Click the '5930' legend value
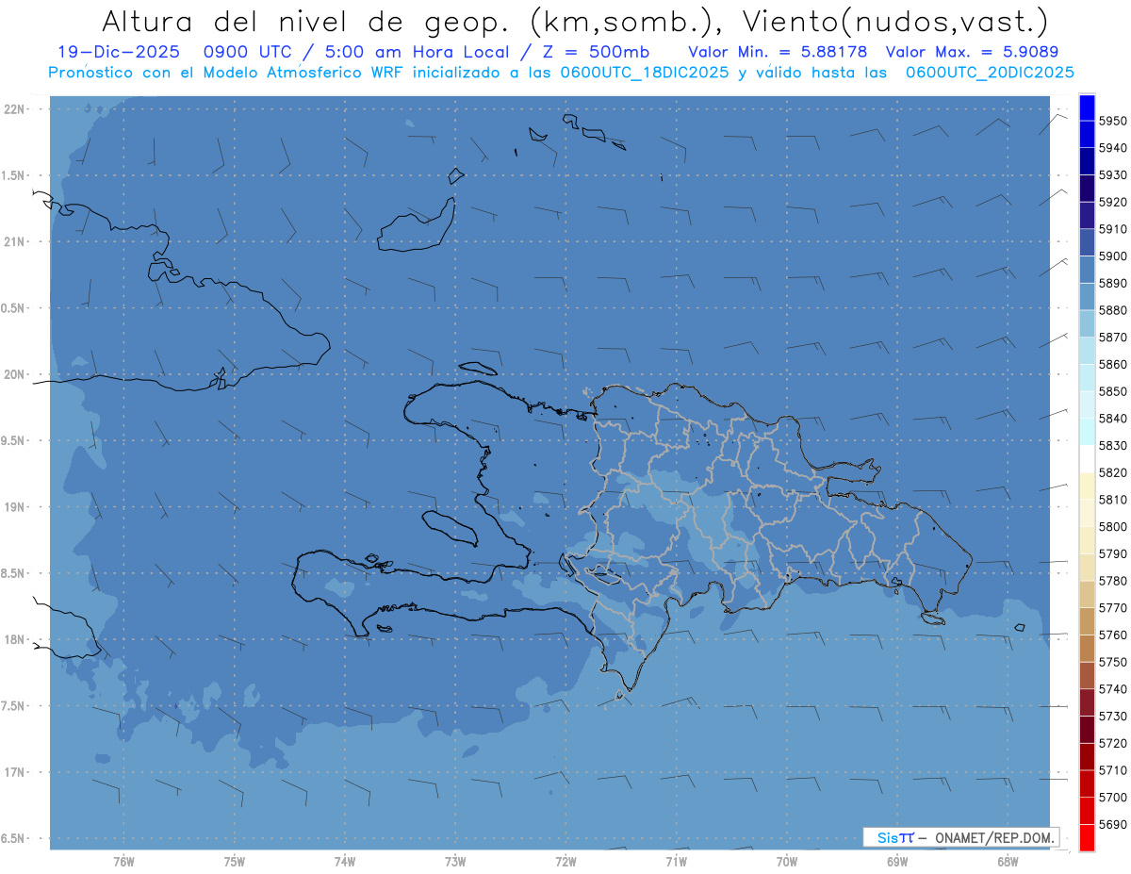The image size is (1131, 874). pyautogui.click(x=1112, y=175)
